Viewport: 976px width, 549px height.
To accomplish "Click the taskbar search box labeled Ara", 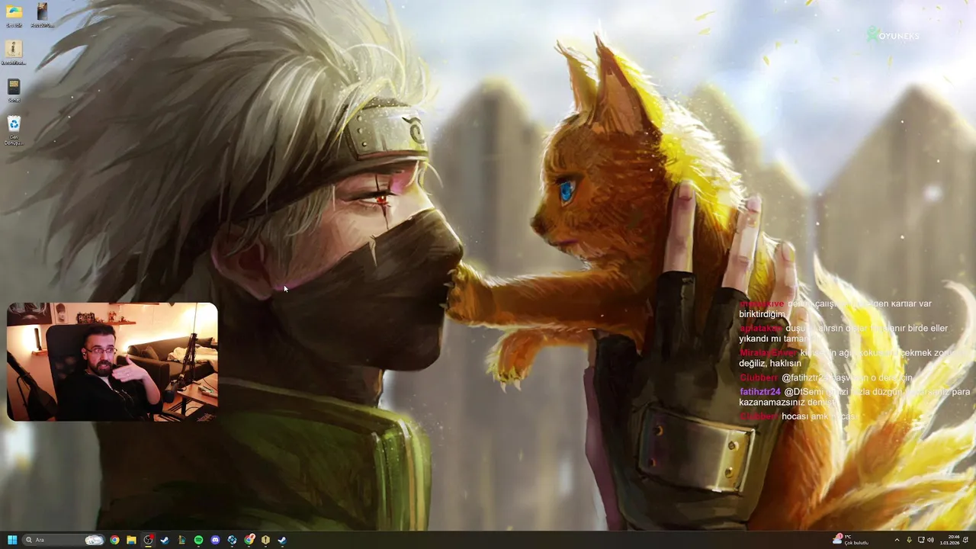I will click(63, 540).
